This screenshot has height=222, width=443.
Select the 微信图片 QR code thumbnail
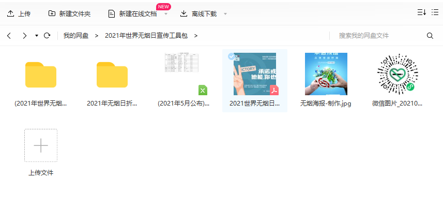coord(397,74)
